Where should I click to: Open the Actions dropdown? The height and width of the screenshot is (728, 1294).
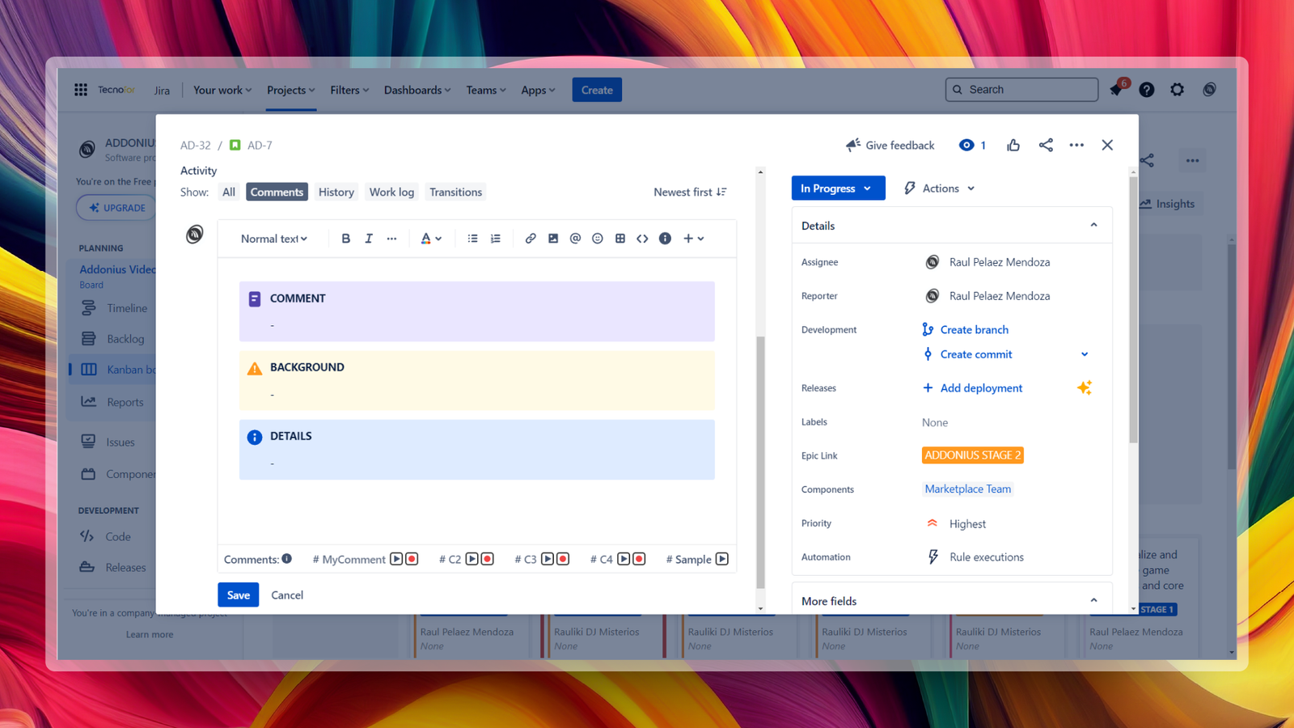pos(939,188)
